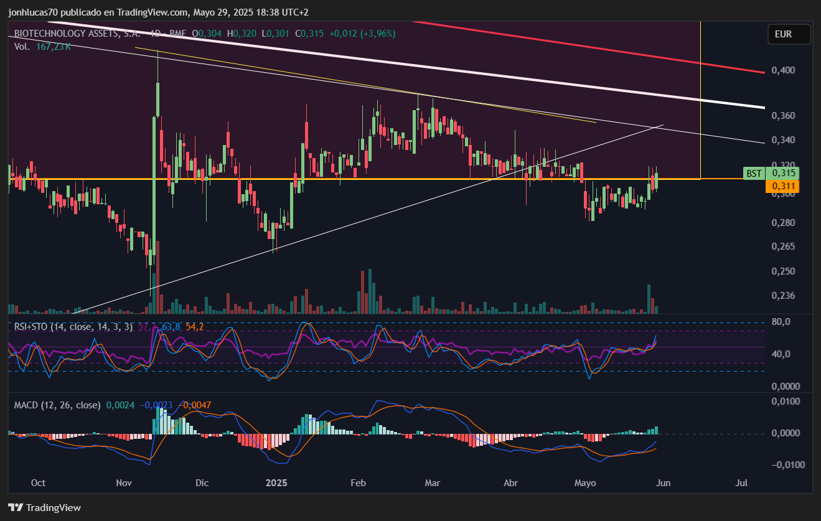Click the 40,0 RSI axis label
This screenshot has height=521, width=821.
coord(781,354)
